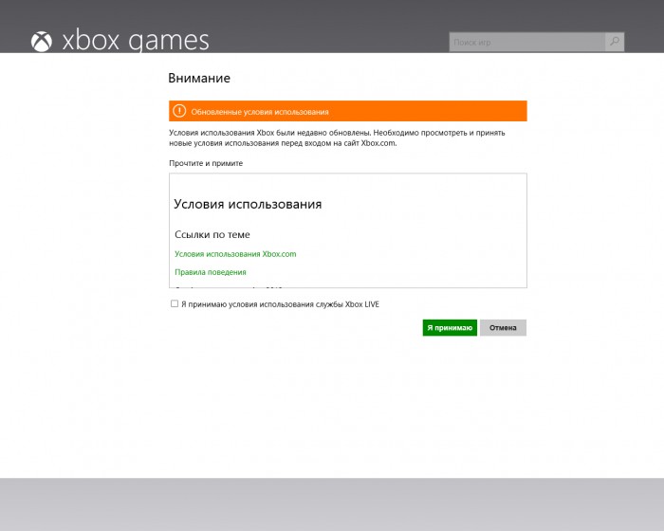Click the «Ссылки по теме» subheading
The width and height of the screenshot is (664, 531).
click(212, 234)
